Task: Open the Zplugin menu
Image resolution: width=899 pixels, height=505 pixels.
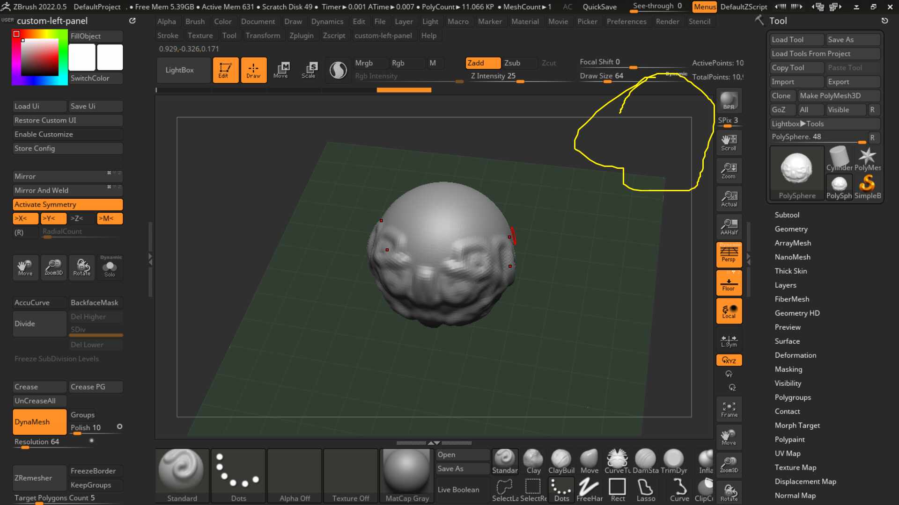Action: point(301,36)
